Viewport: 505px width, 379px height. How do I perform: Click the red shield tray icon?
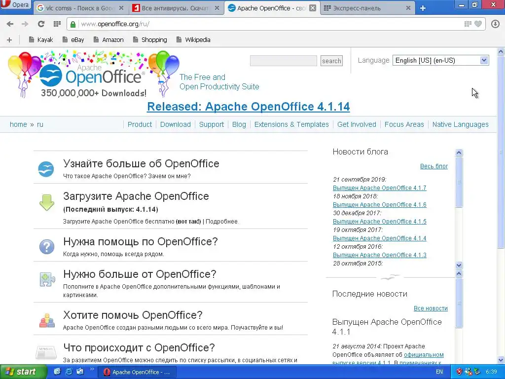tap(459, 372)
